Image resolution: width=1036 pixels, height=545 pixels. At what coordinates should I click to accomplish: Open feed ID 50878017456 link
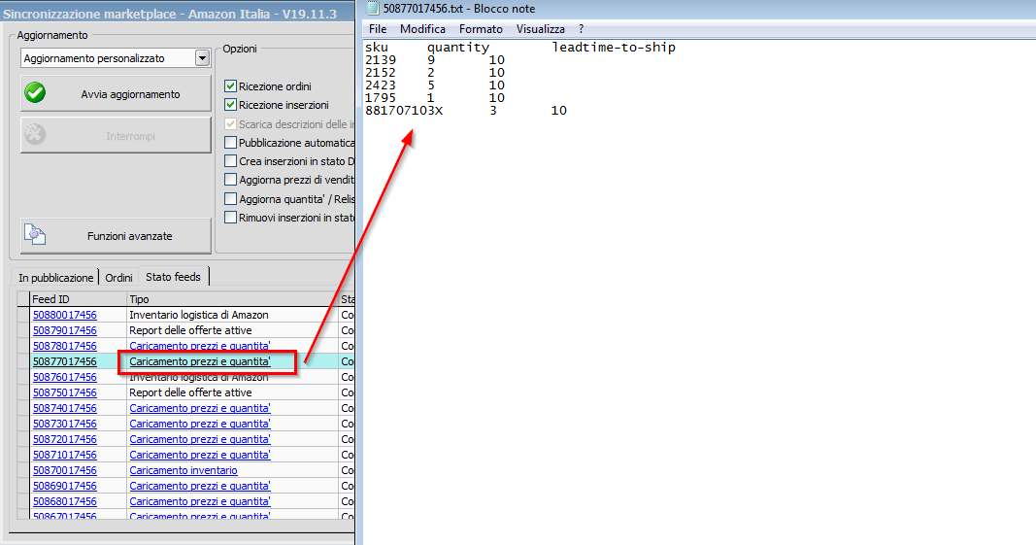pos(65,346)
